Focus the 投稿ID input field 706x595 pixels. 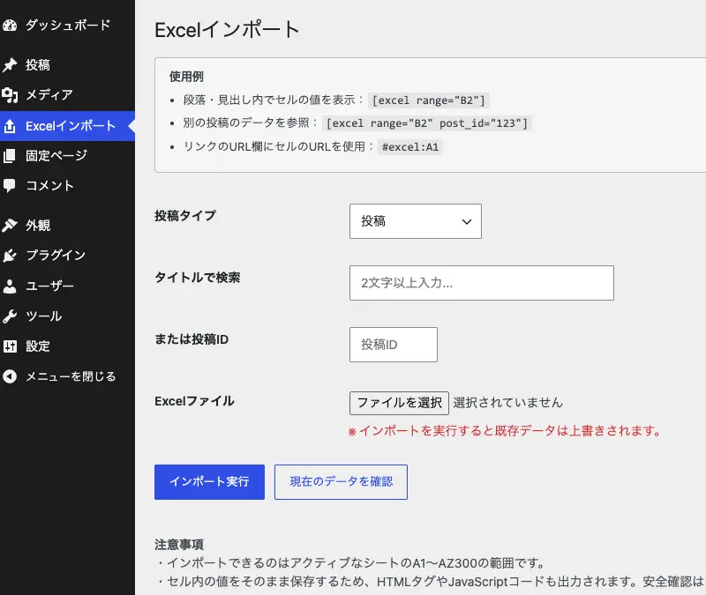393,345
